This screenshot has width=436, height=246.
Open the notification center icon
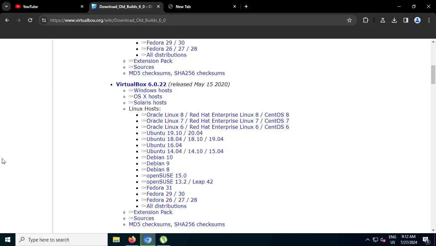[426, 240]
